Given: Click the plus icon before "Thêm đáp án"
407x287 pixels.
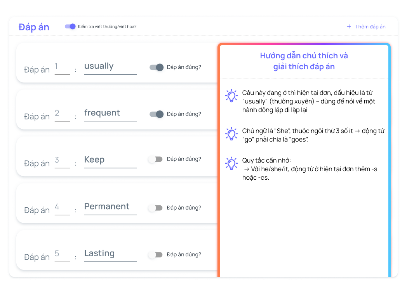Looking at the screenshot, I should (348, 26).
